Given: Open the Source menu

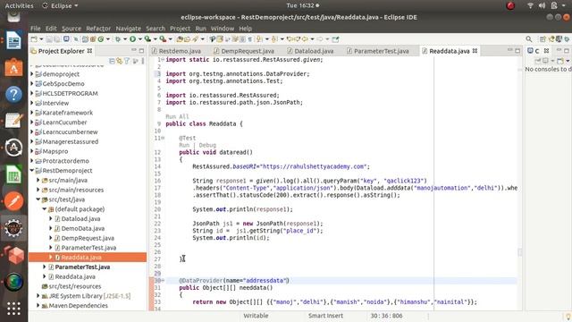Looking at the screenshot, I should (x=71, y=28).
